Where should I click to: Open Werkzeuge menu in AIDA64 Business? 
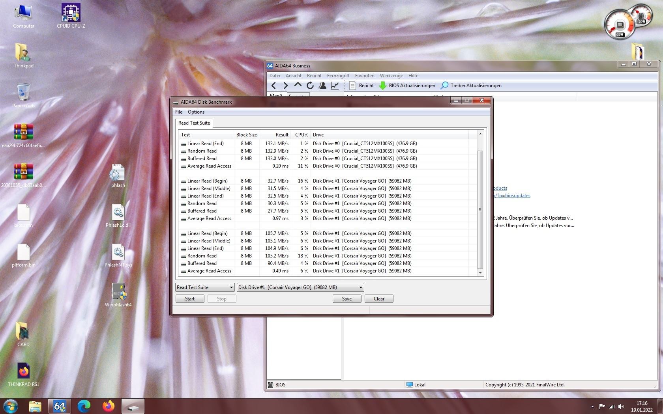pos(391,76)
